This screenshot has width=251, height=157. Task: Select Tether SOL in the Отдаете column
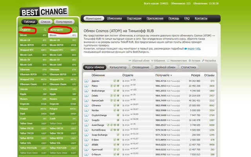33,143
